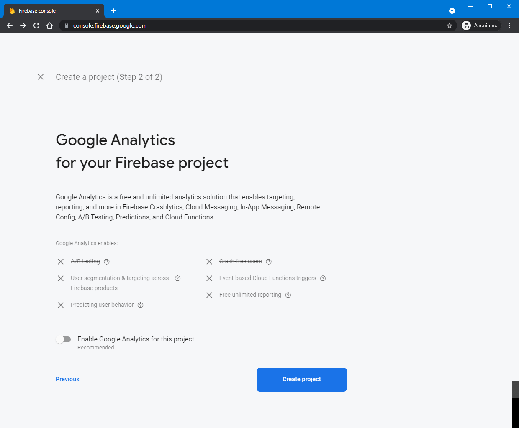Viewport: 519px width, 428px height.
Task: Click the X mark beside A/B testing
Action: [61, 262]
